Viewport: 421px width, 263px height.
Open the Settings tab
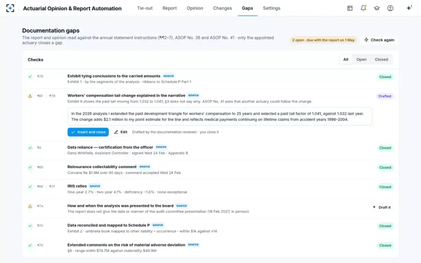click(272, 8)
